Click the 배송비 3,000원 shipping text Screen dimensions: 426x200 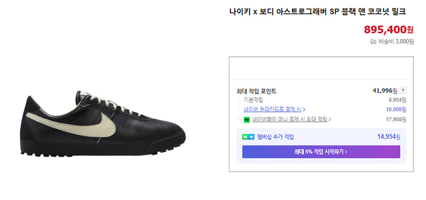396,42
